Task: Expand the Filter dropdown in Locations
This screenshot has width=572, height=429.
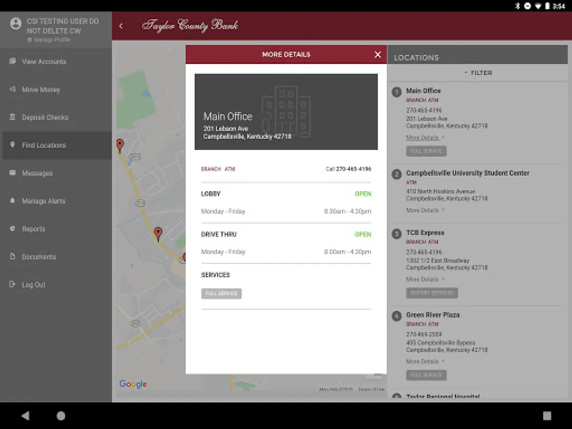Action: pos(478,73)
